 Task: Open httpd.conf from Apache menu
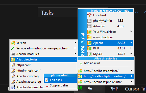click(43, 65)
